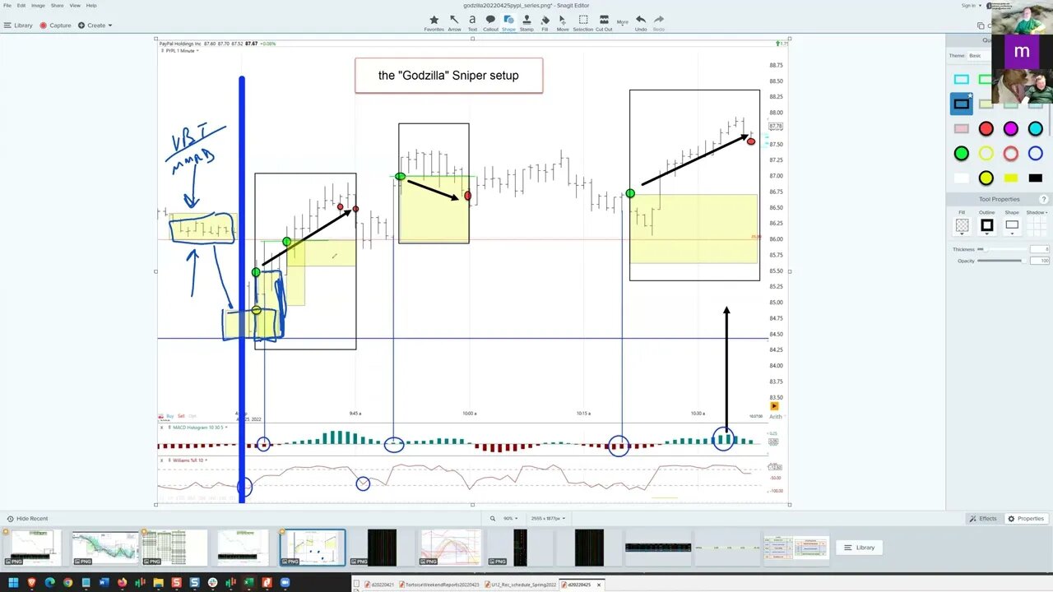Click the Undo arrow
The width and height of the screenshot is (1053, 592).
coord(641,22)
